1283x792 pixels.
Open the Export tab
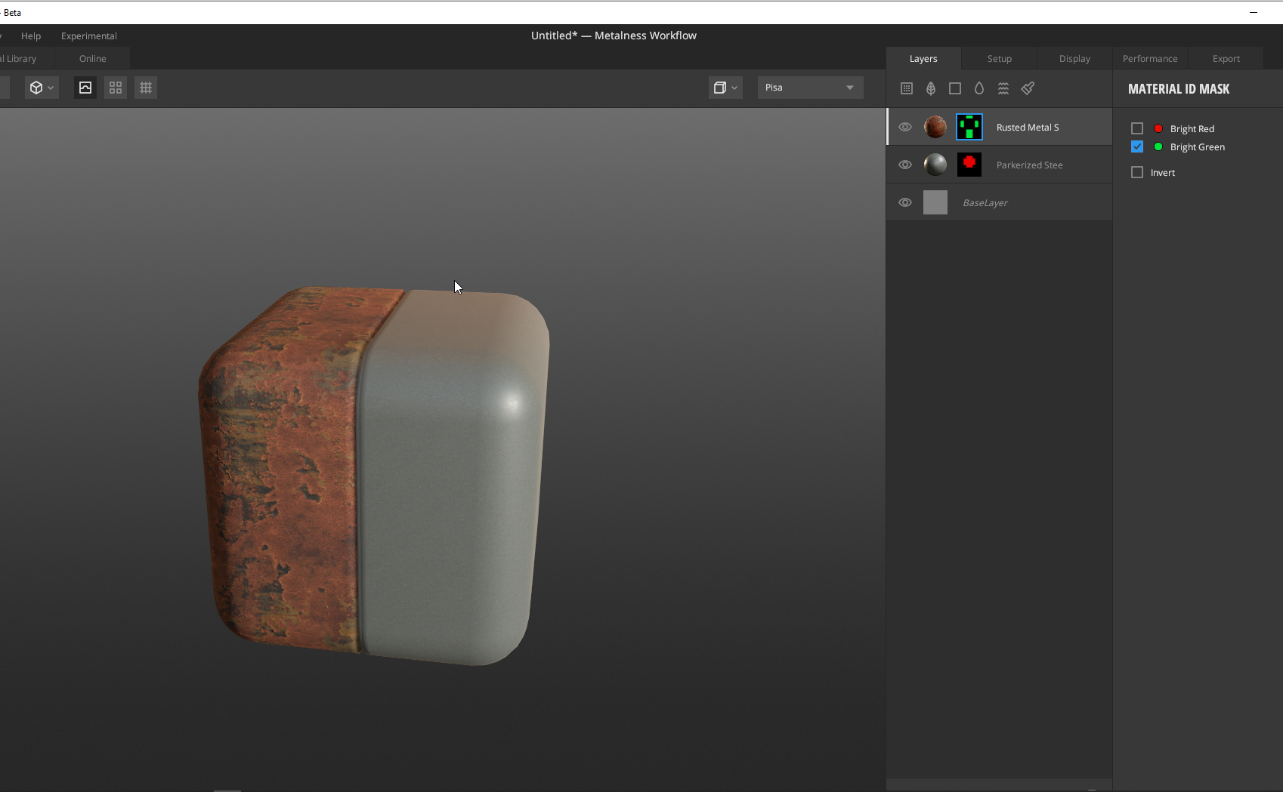click(x=1226, y=58)
